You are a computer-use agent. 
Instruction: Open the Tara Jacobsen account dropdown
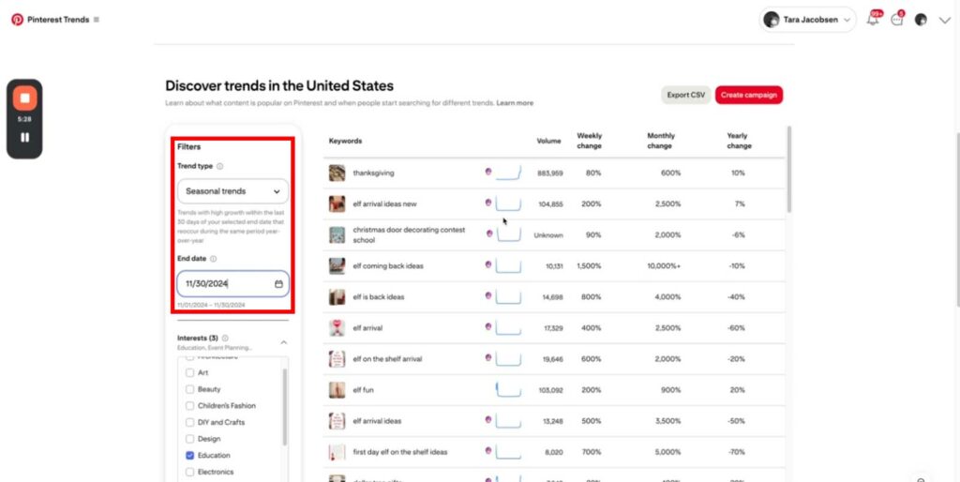pos(807,20)
